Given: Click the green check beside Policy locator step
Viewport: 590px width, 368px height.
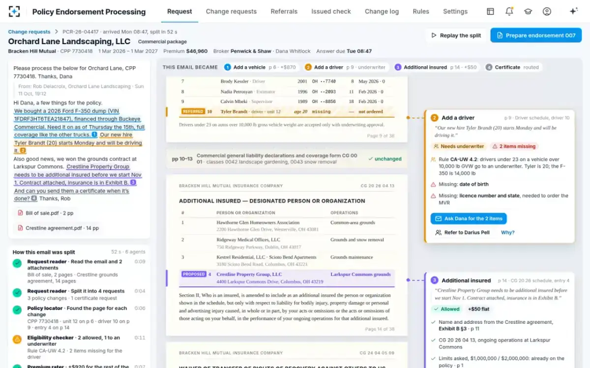Looking at the screenshot, I should [x=17, y=310].
